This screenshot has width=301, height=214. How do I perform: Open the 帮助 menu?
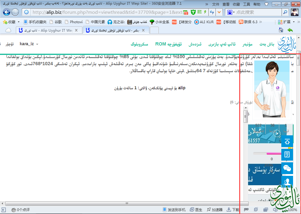(x=257, y=4)
